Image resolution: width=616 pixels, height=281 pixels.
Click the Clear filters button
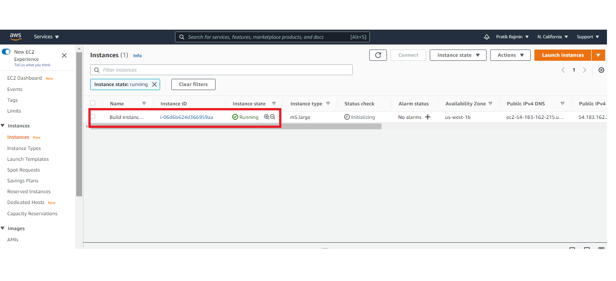[x=193, y=84]
